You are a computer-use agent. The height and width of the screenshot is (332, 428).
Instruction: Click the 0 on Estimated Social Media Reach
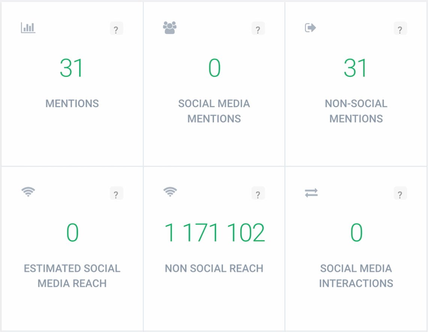(x=71, y=232)
